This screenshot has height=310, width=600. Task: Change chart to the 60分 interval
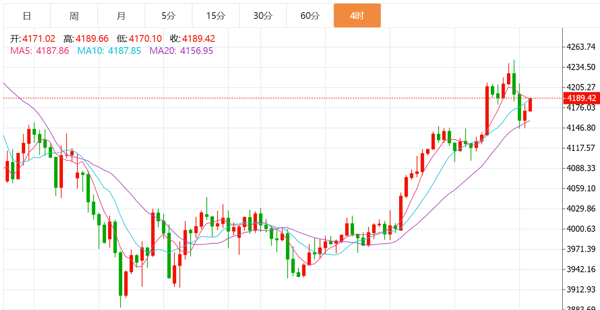pyautogui.click(x=310, y=16)
